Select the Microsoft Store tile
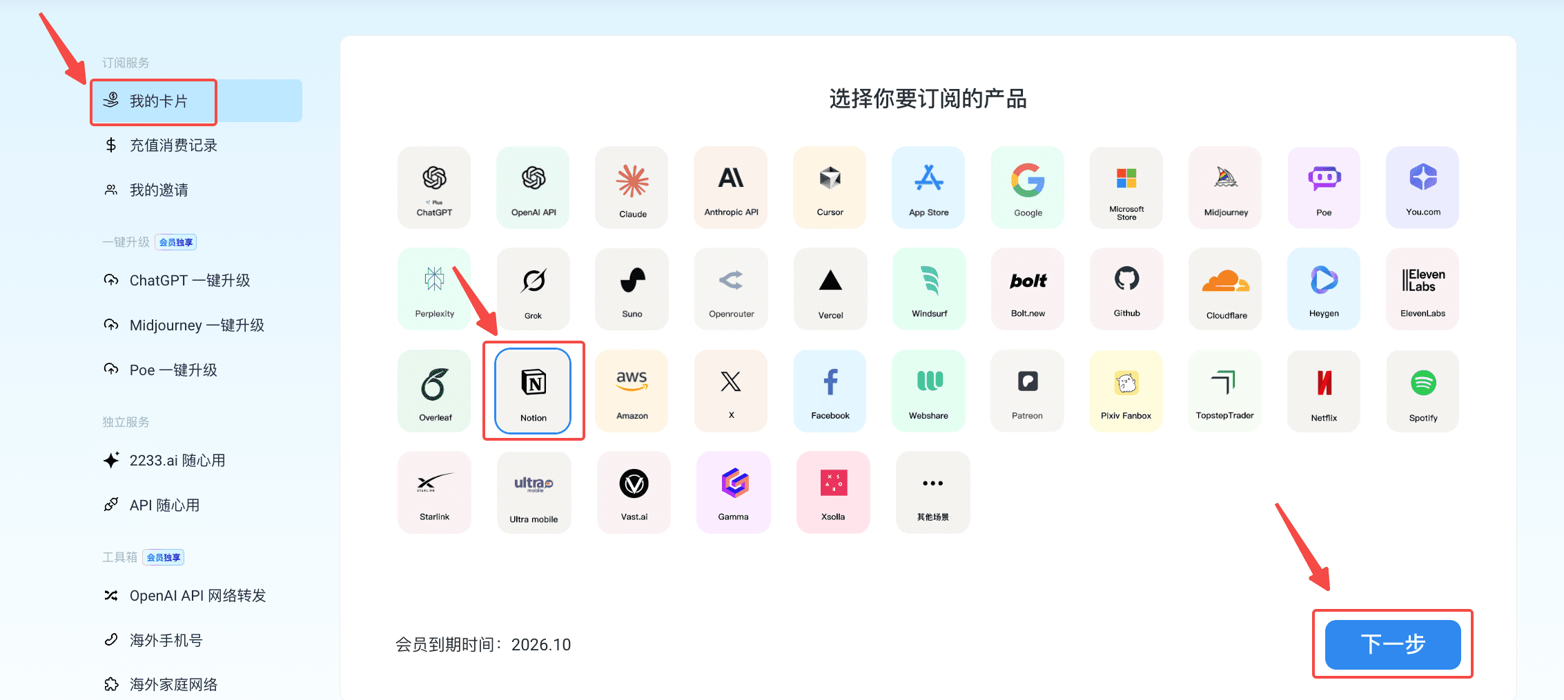1564x700 pixels. (1126, 187)
